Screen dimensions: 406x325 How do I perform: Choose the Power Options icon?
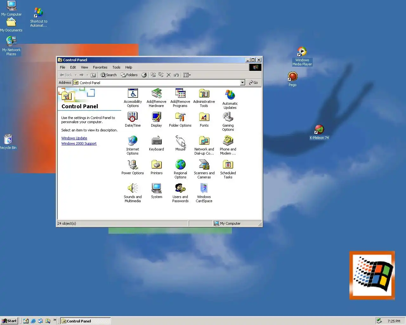pyautogui.click(x=133, y=165)
